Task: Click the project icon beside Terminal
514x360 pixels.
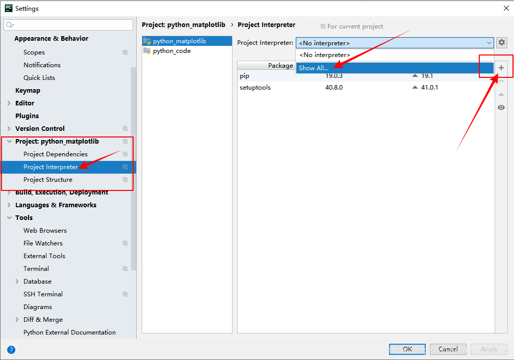Action: (125, 269)
